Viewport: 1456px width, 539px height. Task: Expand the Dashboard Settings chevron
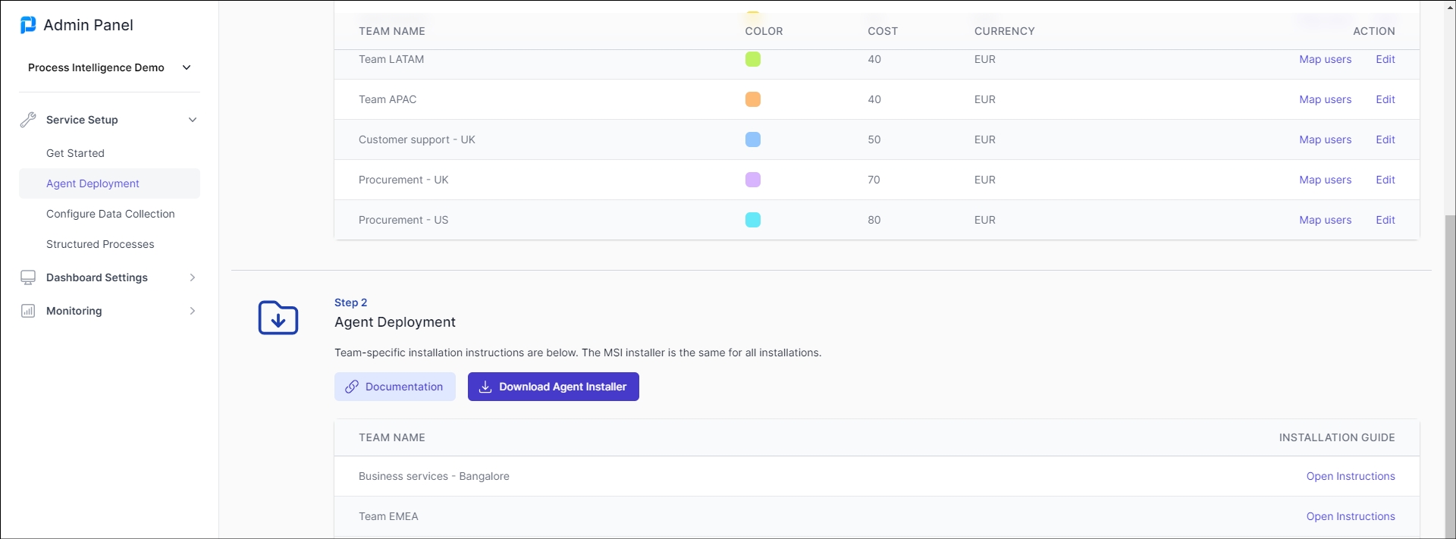coord(193,277)
